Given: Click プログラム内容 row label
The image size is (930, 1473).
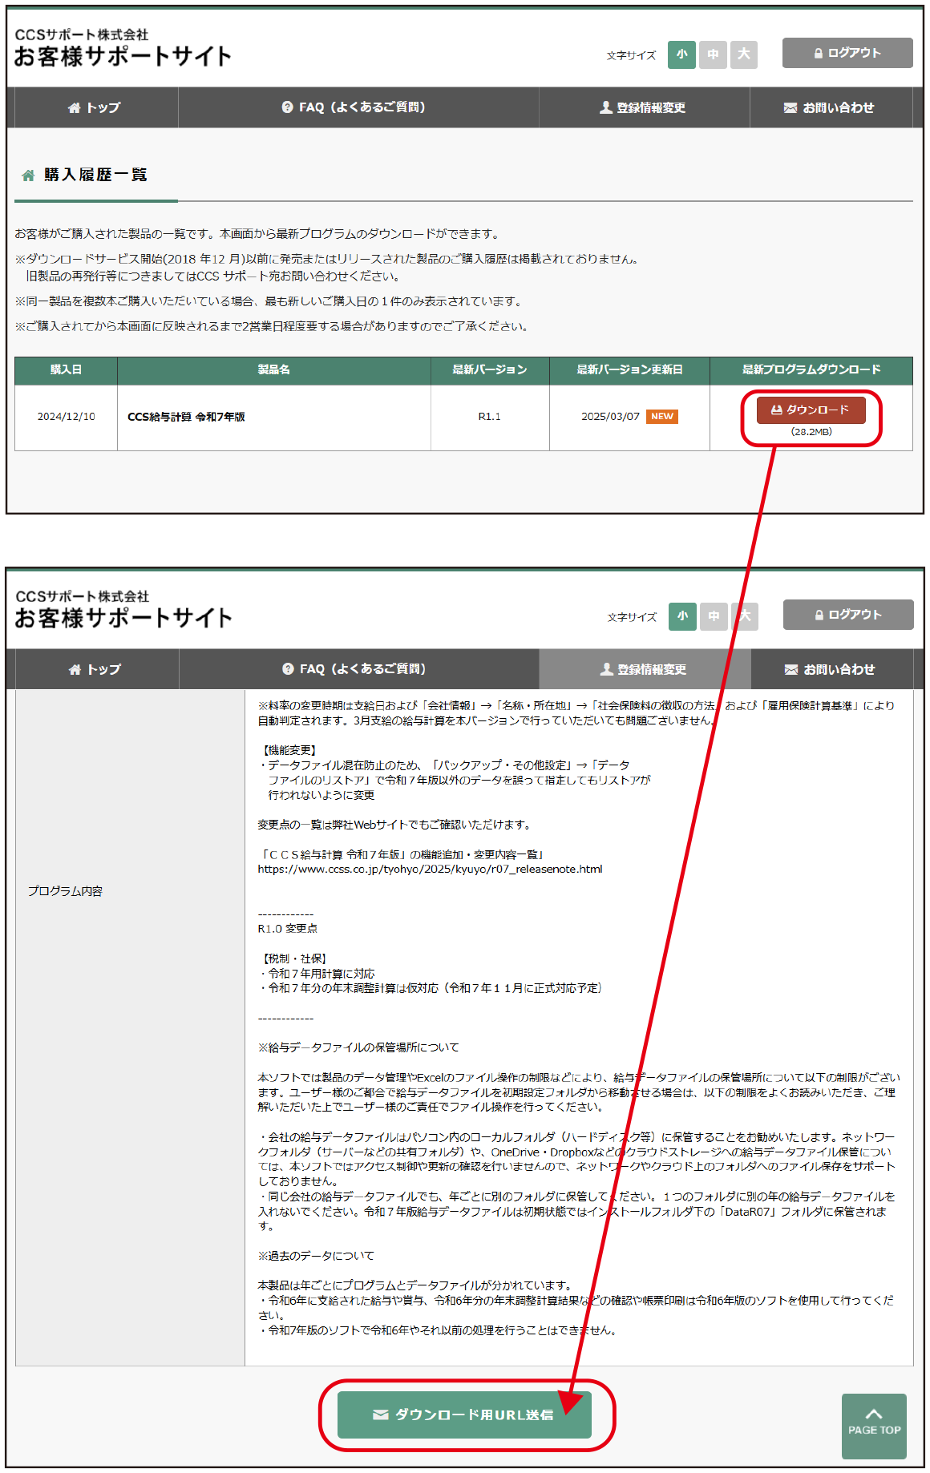Looking at the screenshot, I should 65,891.
